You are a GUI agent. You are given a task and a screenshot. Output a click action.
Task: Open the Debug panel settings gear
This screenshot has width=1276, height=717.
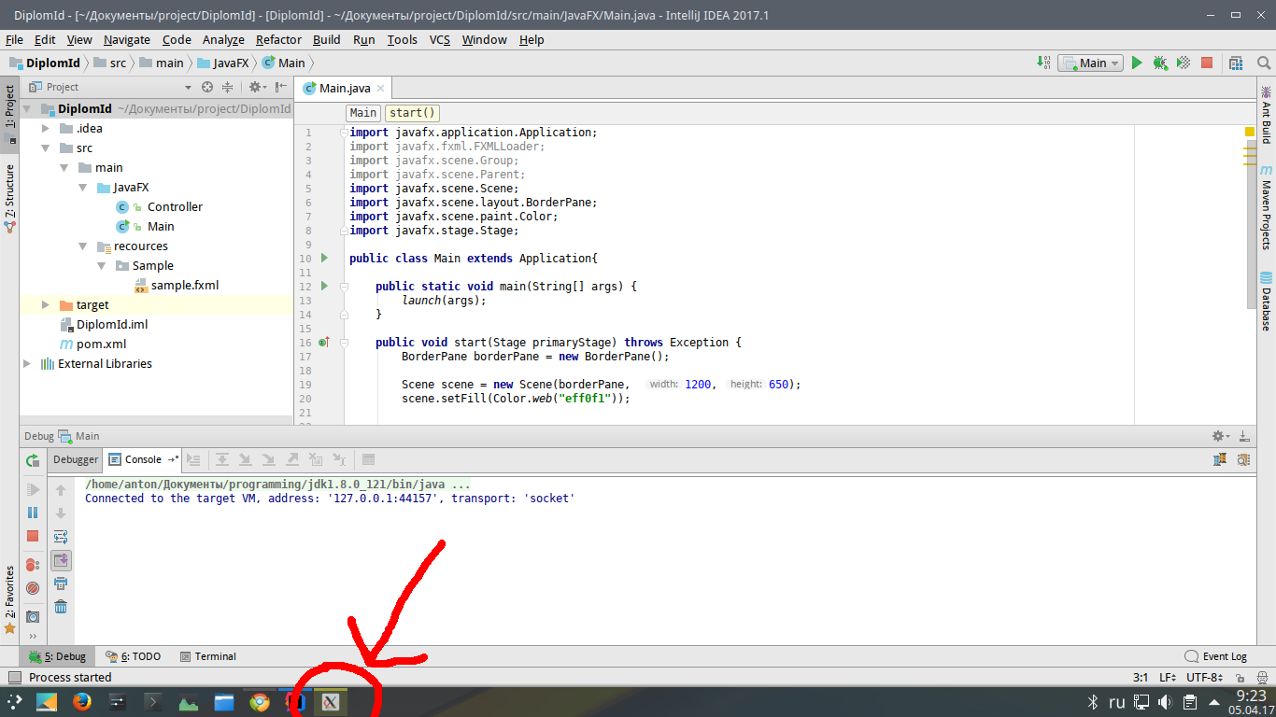[1220, 436]
